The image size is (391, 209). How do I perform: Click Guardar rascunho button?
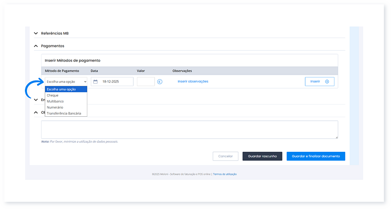point(262,156)
